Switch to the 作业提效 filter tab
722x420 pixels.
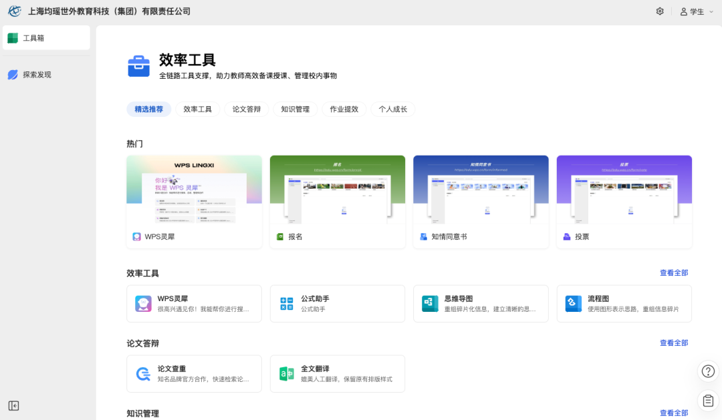344,109
